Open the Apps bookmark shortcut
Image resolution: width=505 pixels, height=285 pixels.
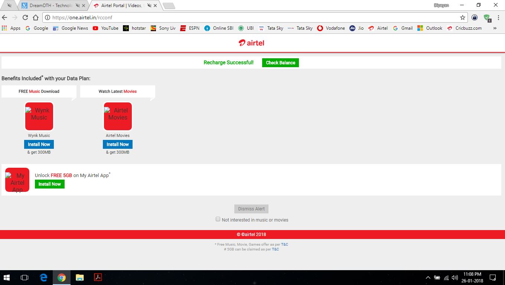click(x=11, y=28)
